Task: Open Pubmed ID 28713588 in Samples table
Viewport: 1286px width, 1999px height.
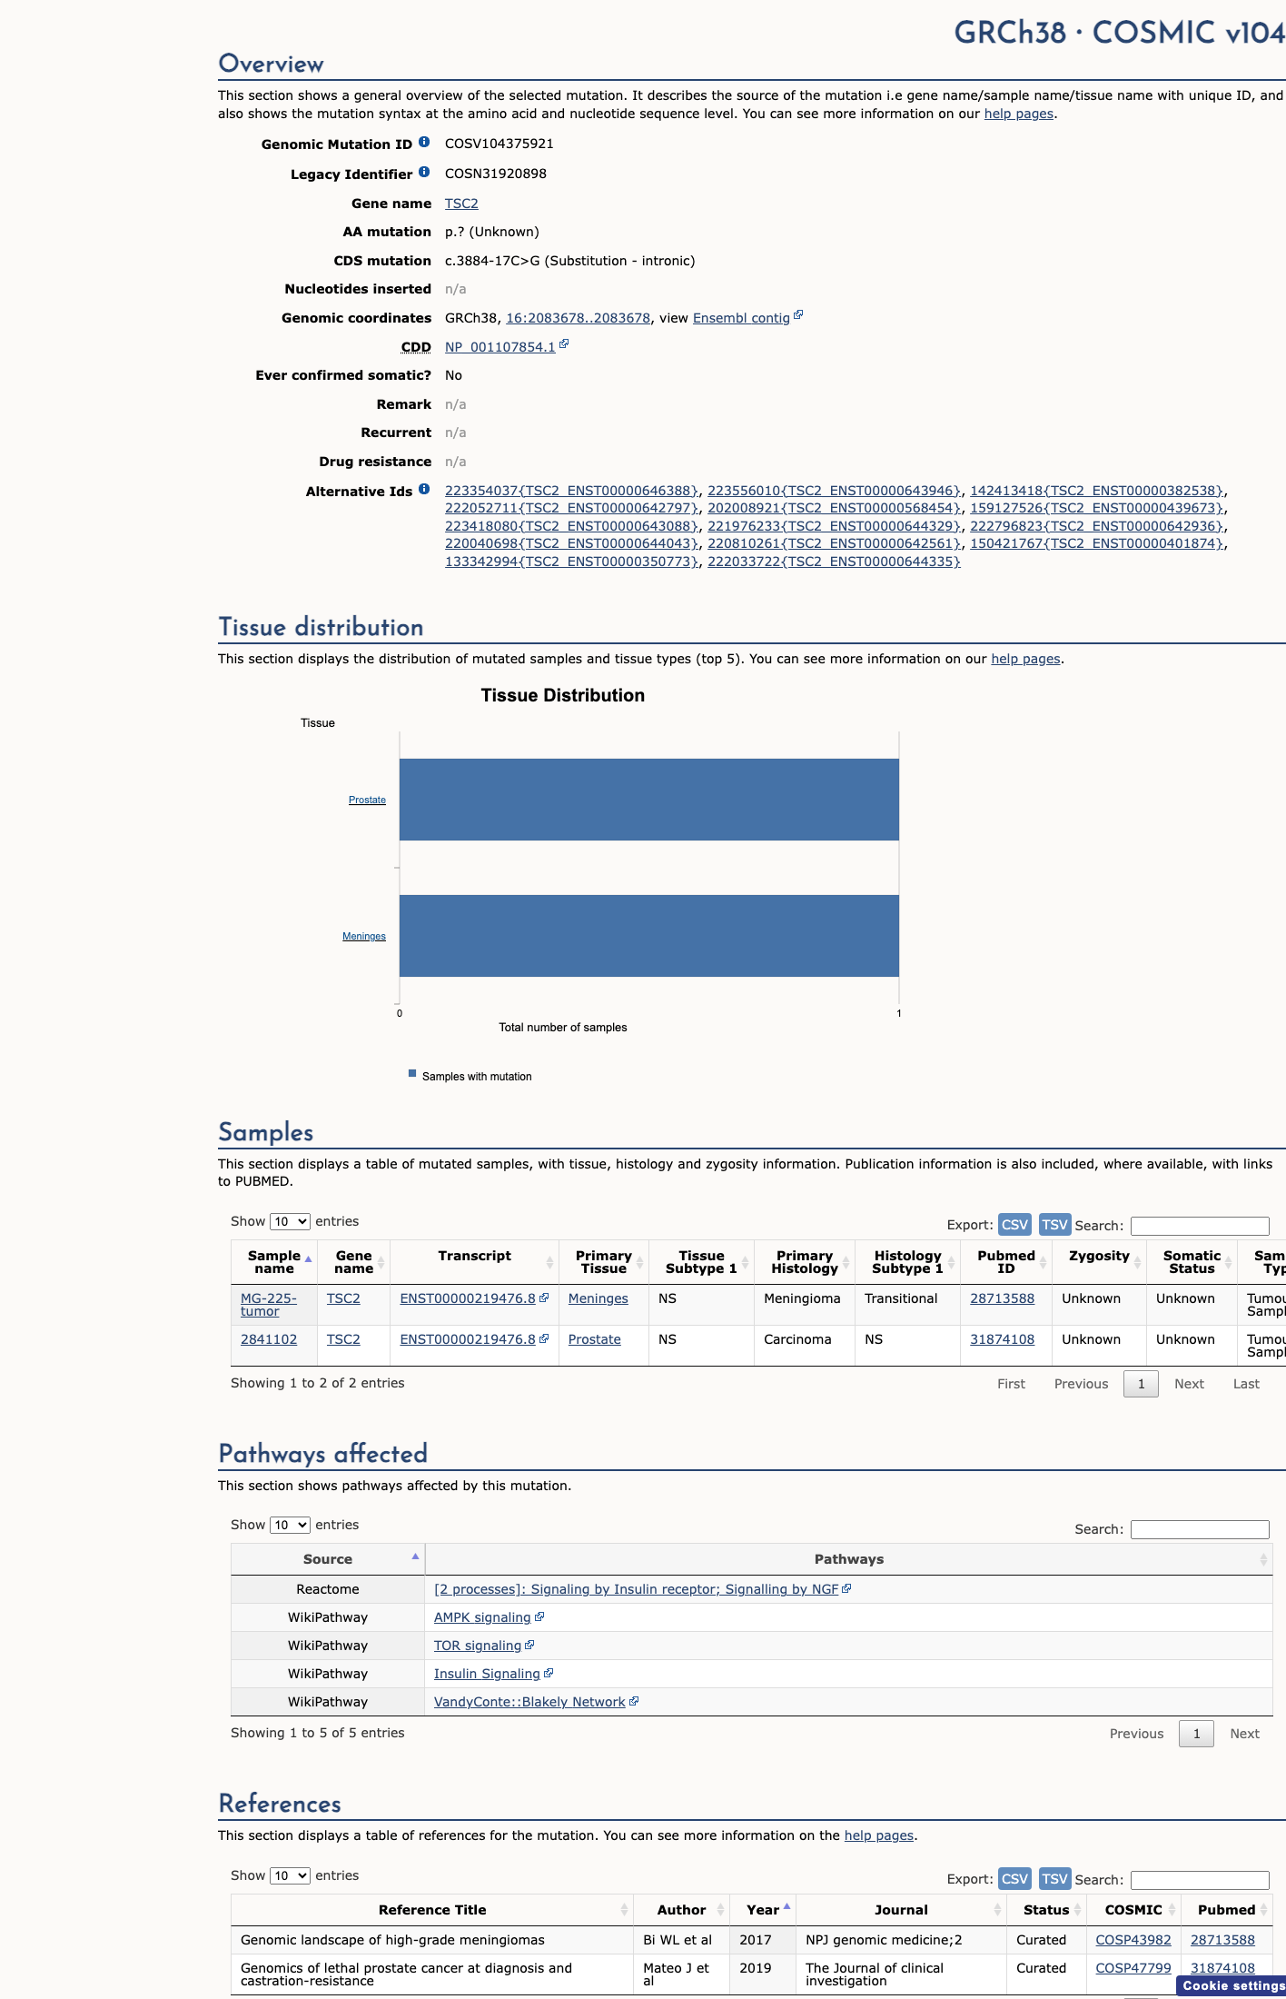Action: pyautogui.click(x=1002, y=1298)
